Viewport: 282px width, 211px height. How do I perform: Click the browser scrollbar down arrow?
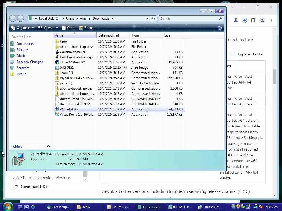275,195
